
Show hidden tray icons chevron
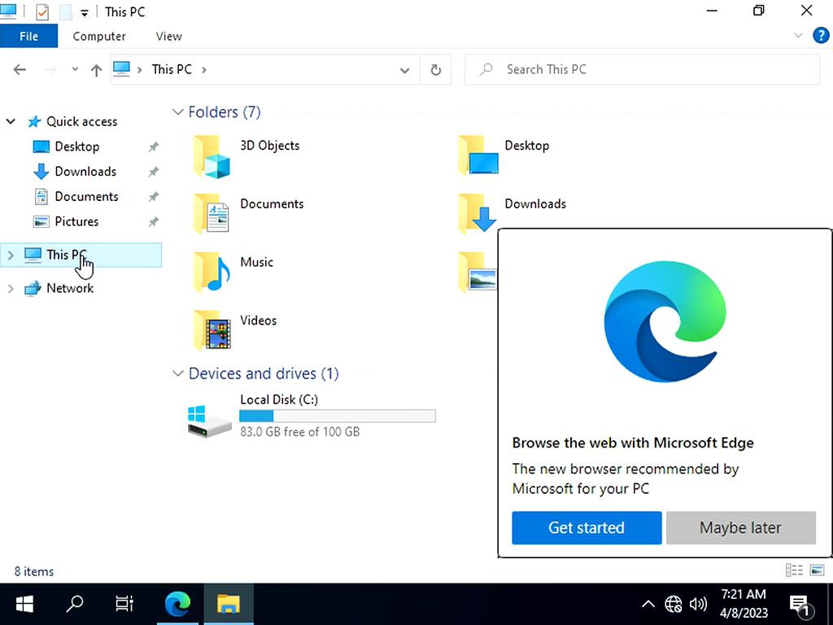[x=648, y=604]
